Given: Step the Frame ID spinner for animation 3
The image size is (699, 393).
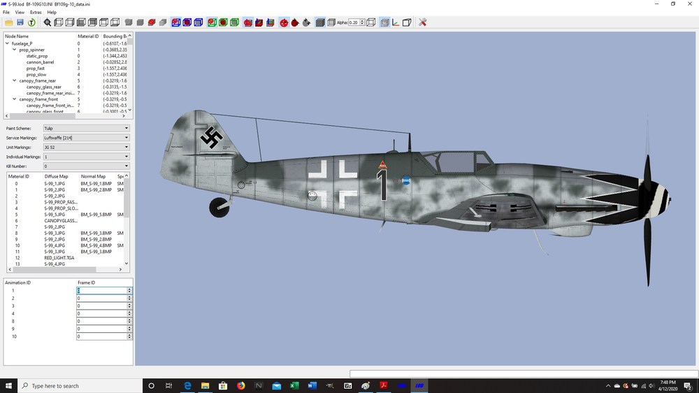Looking at the screenshot, I should coord(130,306).
